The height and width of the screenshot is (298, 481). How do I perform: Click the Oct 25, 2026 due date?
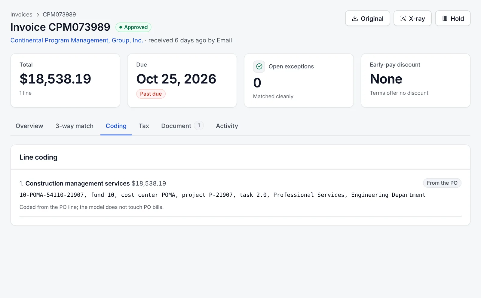pos(176,79)
